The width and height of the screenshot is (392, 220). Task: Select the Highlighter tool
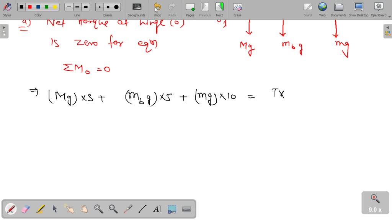pos(39,209)
